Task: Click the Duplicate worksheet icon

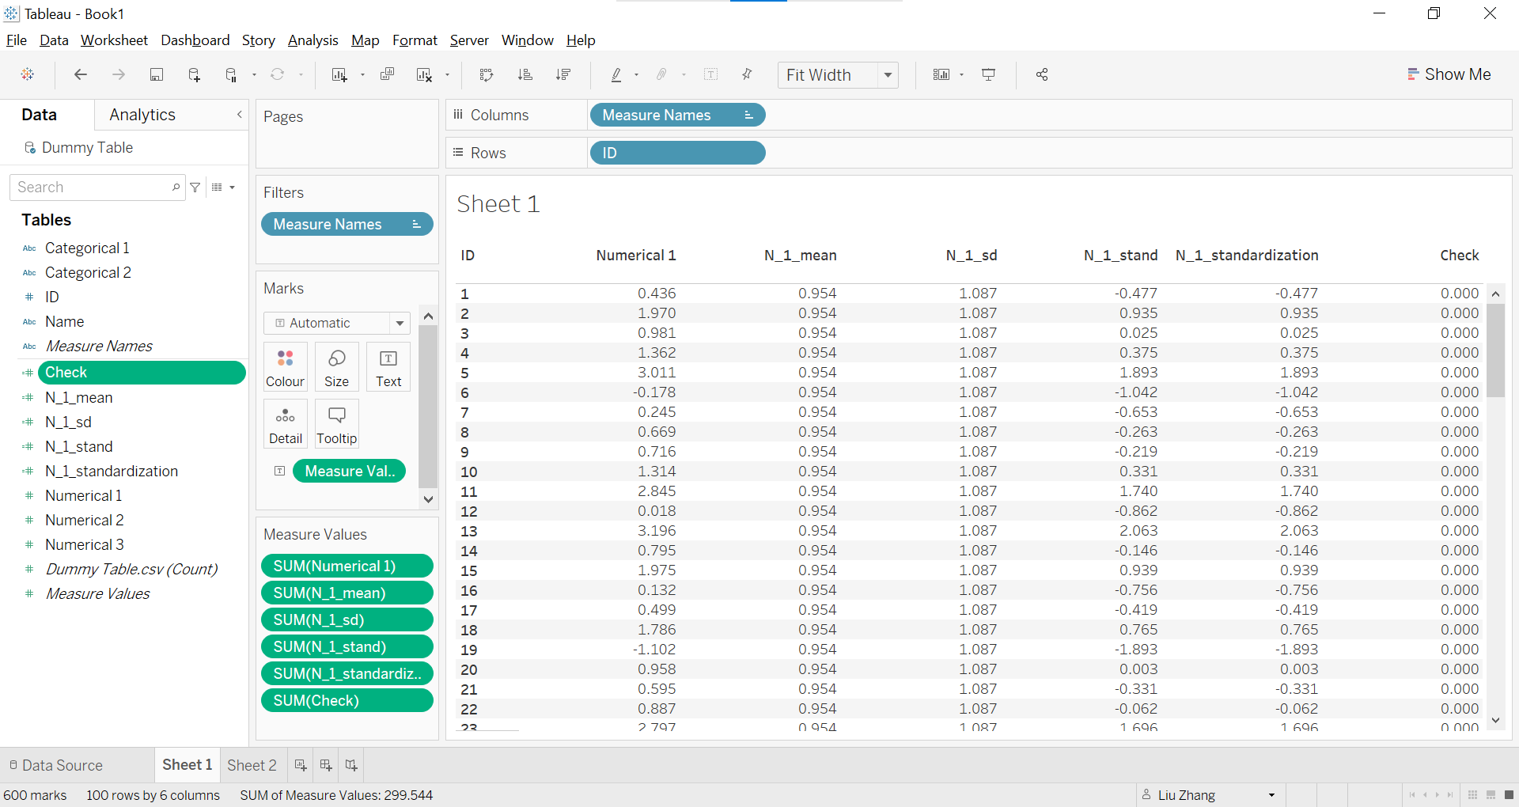Action: click(387, 74)
